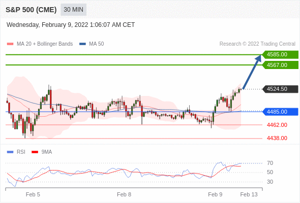
Task: Click the 30 MIN timeframe badge
Action: 73,10
